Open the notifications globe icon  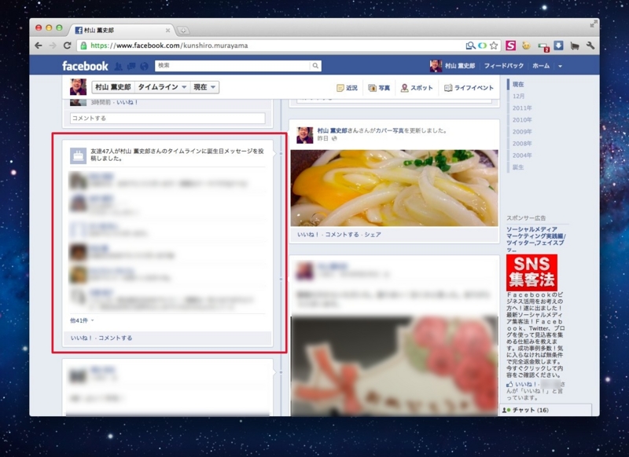coord(142,65)
